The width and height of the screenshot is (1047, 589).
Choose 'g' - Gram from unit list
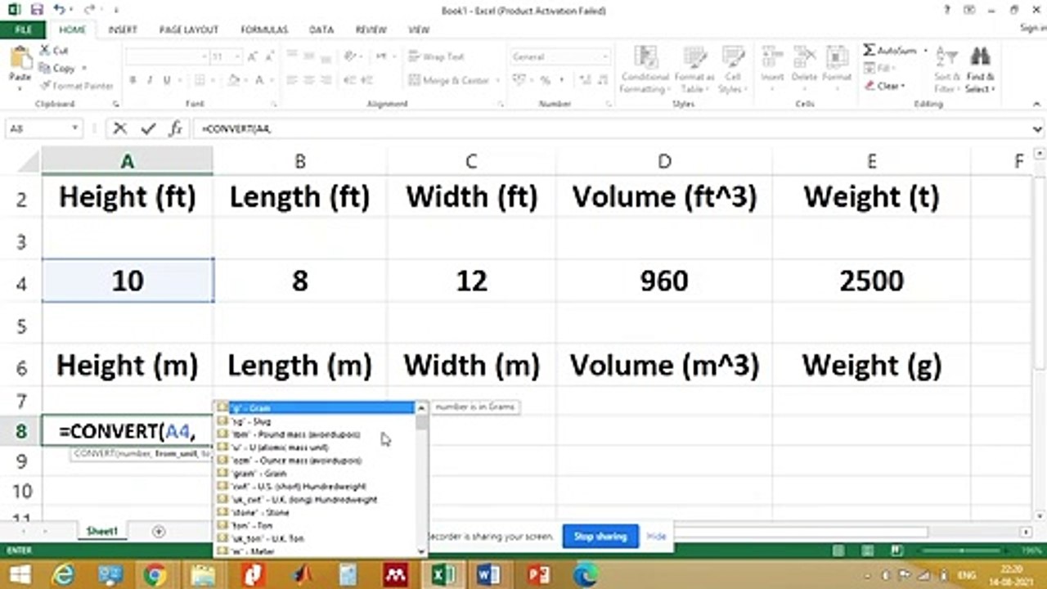pos(317,407)
